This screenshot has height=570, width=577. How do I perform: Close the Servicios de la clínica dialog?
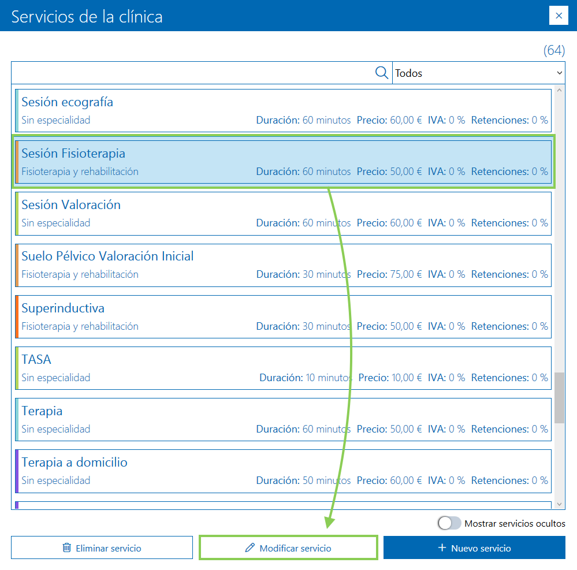coord(559,16)
